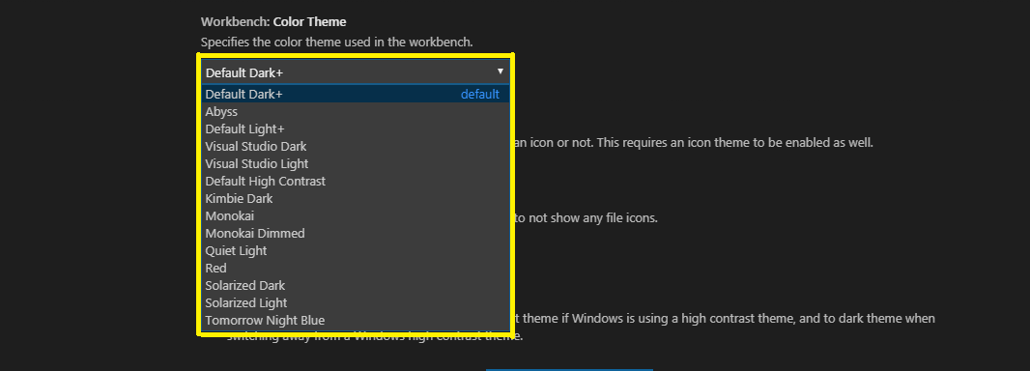1030x371 pixels.
Task: Choose the Red theme
Action: click(x=355, y=268)
